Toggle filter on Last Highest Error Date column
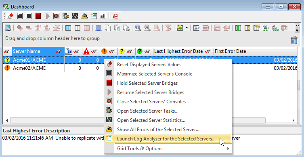 click(208, 52)
